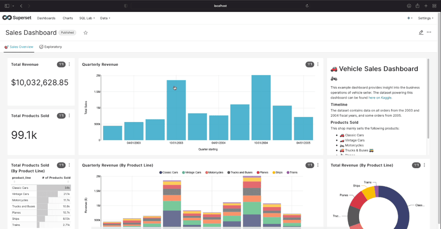Open Total Products Sold chart options menu
Screen dimensions: 441x229
(x=69, y=116)
